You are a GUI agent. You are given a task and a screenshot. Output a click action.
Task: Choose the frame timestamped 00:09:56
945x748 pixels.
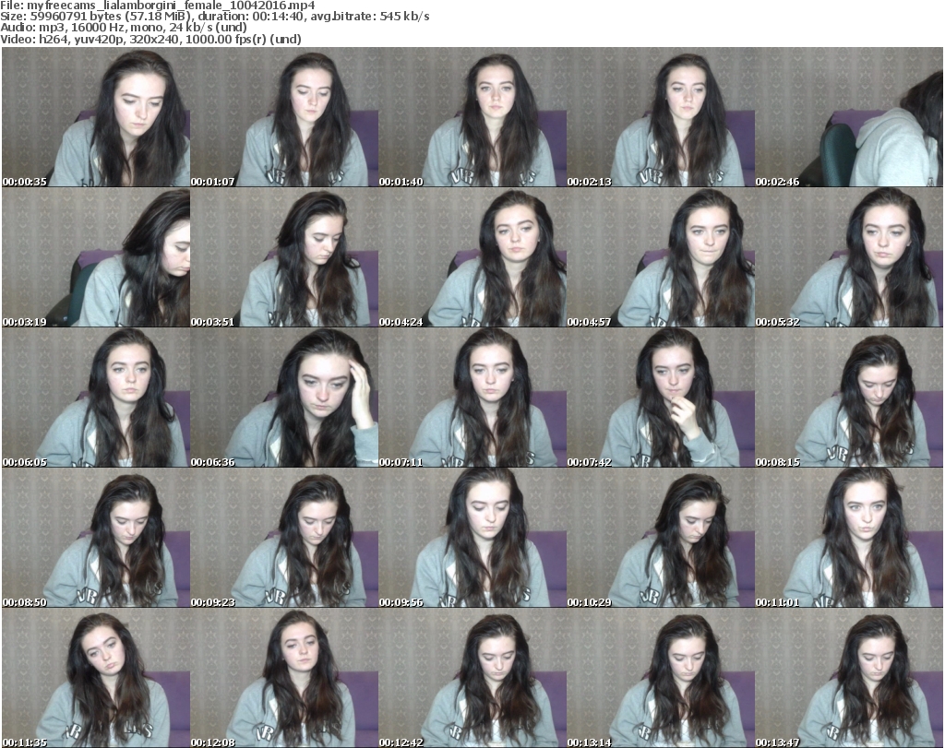pos(472,538)
